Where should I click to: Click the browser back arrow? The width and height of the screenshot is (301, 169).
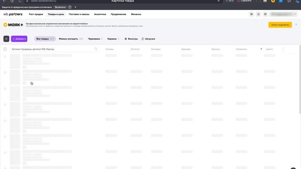(4, 1)
